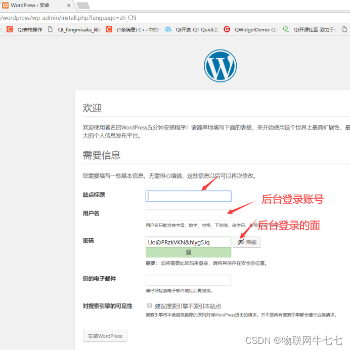Image resolution: width=350 pixels, height=350 pixels.
Task: Click the CSDN icon of C++中的 bookmark
Action: (109, 29)
